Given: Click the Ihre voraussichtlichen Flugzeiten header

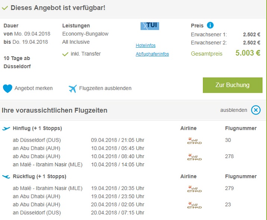Looking at the screenshot, I should tap(54, 110).
